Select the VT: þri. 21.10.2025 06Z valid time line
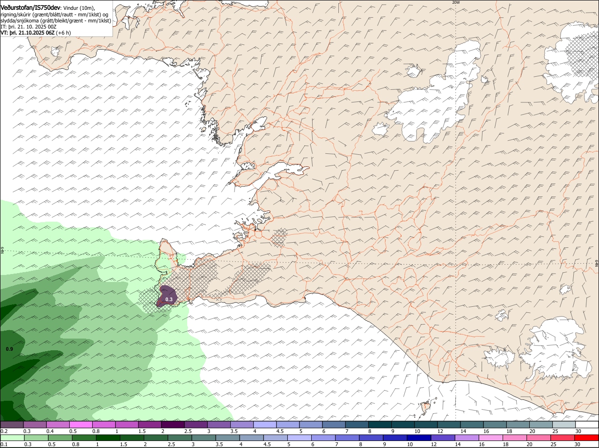The width and height of the screenshot is (599, 448). point(36,33)
